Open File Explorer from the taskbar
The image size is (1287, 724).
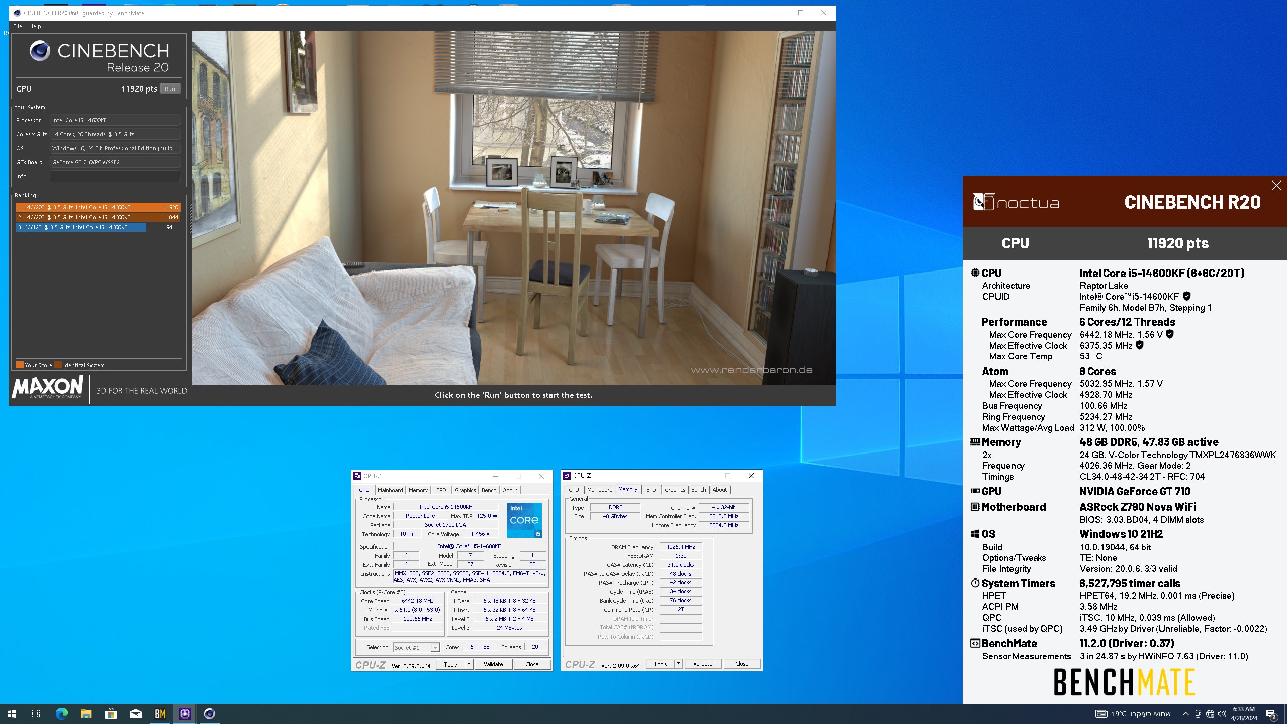click(x=86, y=713)
